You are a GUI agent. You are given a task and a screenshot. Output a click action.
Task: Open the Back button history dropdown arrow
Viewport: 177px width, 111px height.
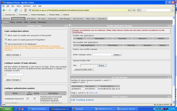[7, 10]
